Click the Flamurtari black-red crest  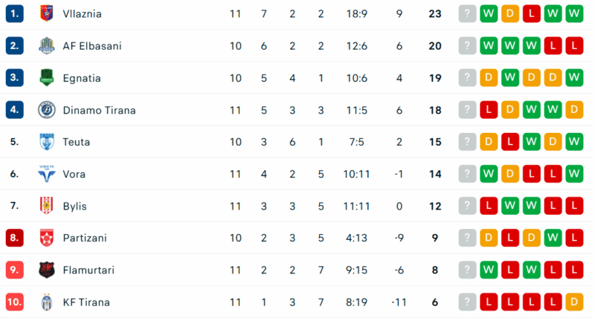(x=47, y=270)
